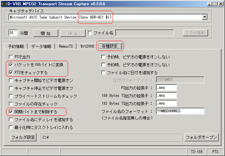
Task: Enable ファイルの存在チェック checkbox
Action: [x=11, y=104]
